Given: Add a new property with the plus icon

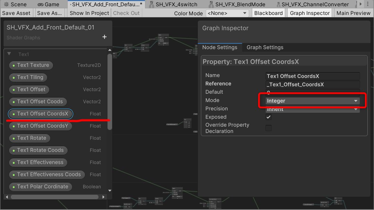Looking at the screenshot, I should click(x=104, y=37).
